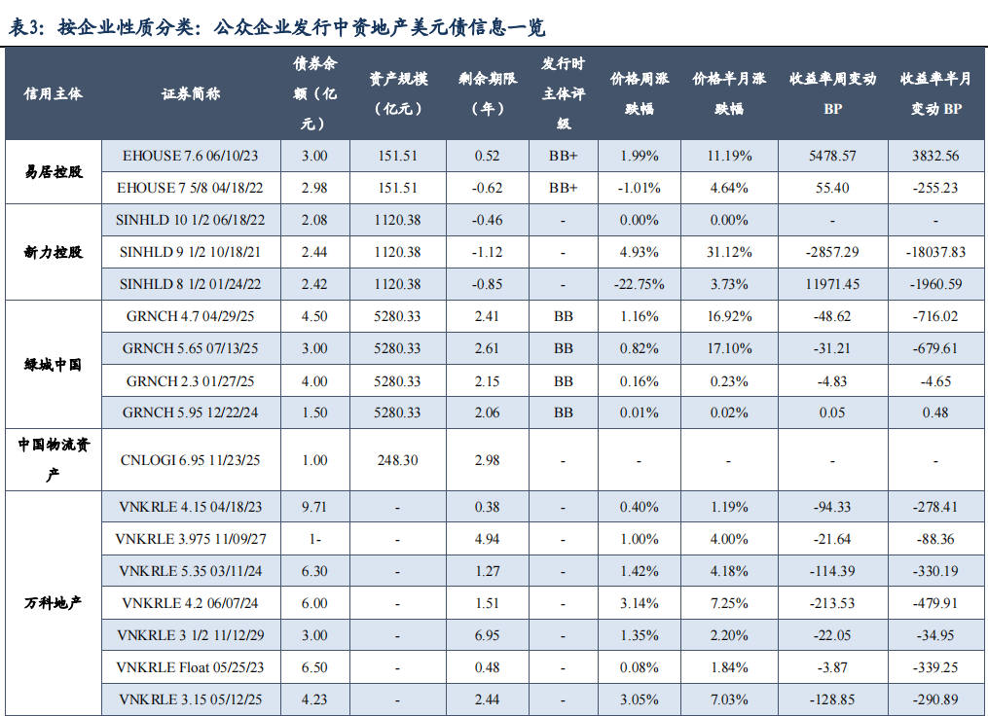Click bond VNKRLE 3.975 11/09/27
The width and height of the screenshot is (988, 716).
(x=190, y=539)
